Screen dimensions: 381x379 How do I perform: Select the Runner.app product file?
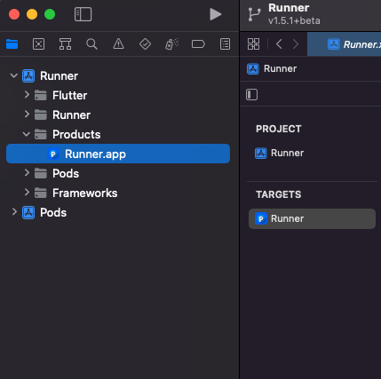[x=118, y=154]
